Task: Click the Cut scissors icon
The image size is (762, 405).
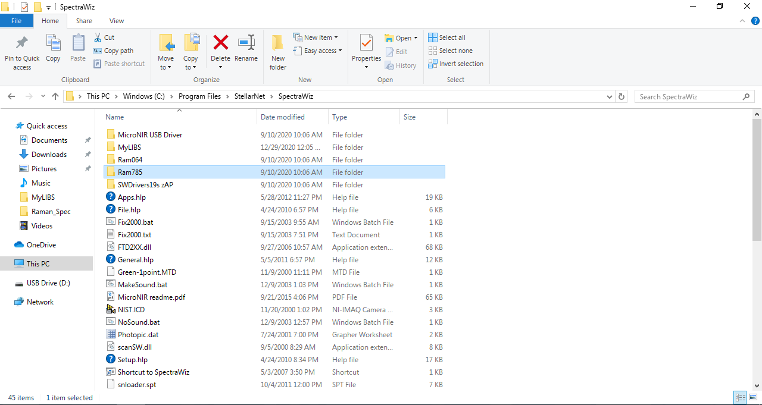Action: 98,37
